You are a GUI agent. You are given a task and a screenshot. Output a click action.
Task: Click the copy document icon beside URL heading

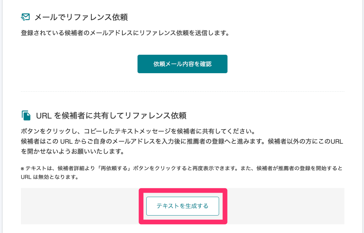(26, 115)
